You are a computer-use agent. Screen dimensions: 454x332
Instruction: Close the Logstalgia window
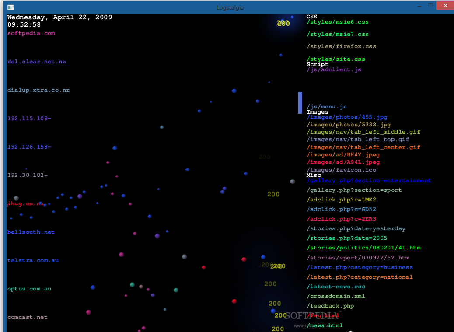point(445,6)
